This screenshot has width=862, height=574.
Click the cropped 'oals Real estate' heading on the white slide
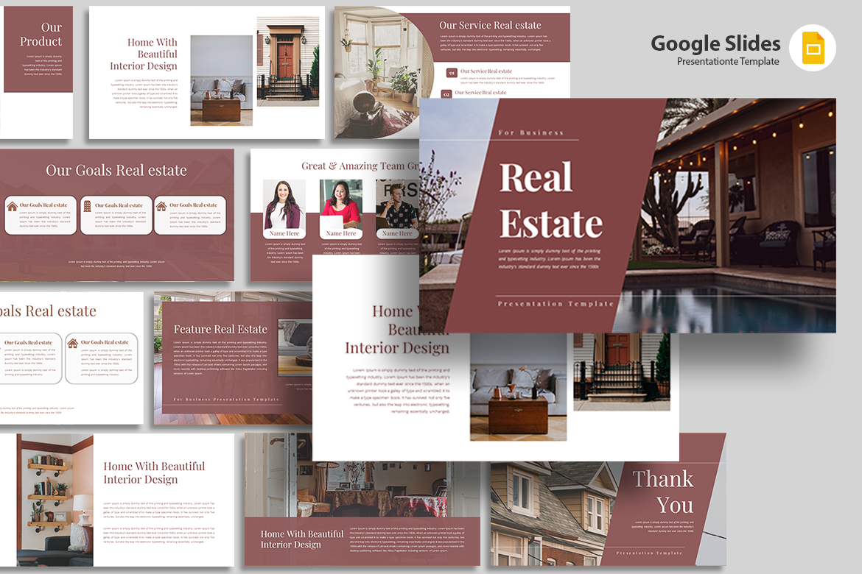click(x=48, y=311)
